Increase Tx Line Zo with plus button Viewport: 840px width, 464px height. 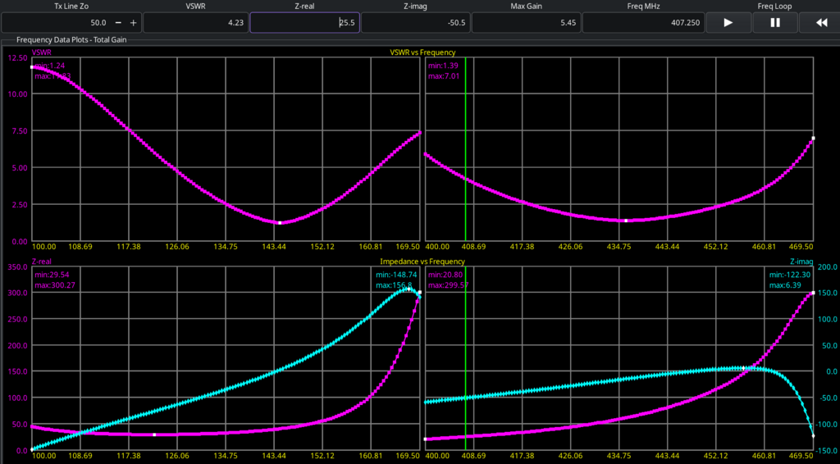coord(133,23)
